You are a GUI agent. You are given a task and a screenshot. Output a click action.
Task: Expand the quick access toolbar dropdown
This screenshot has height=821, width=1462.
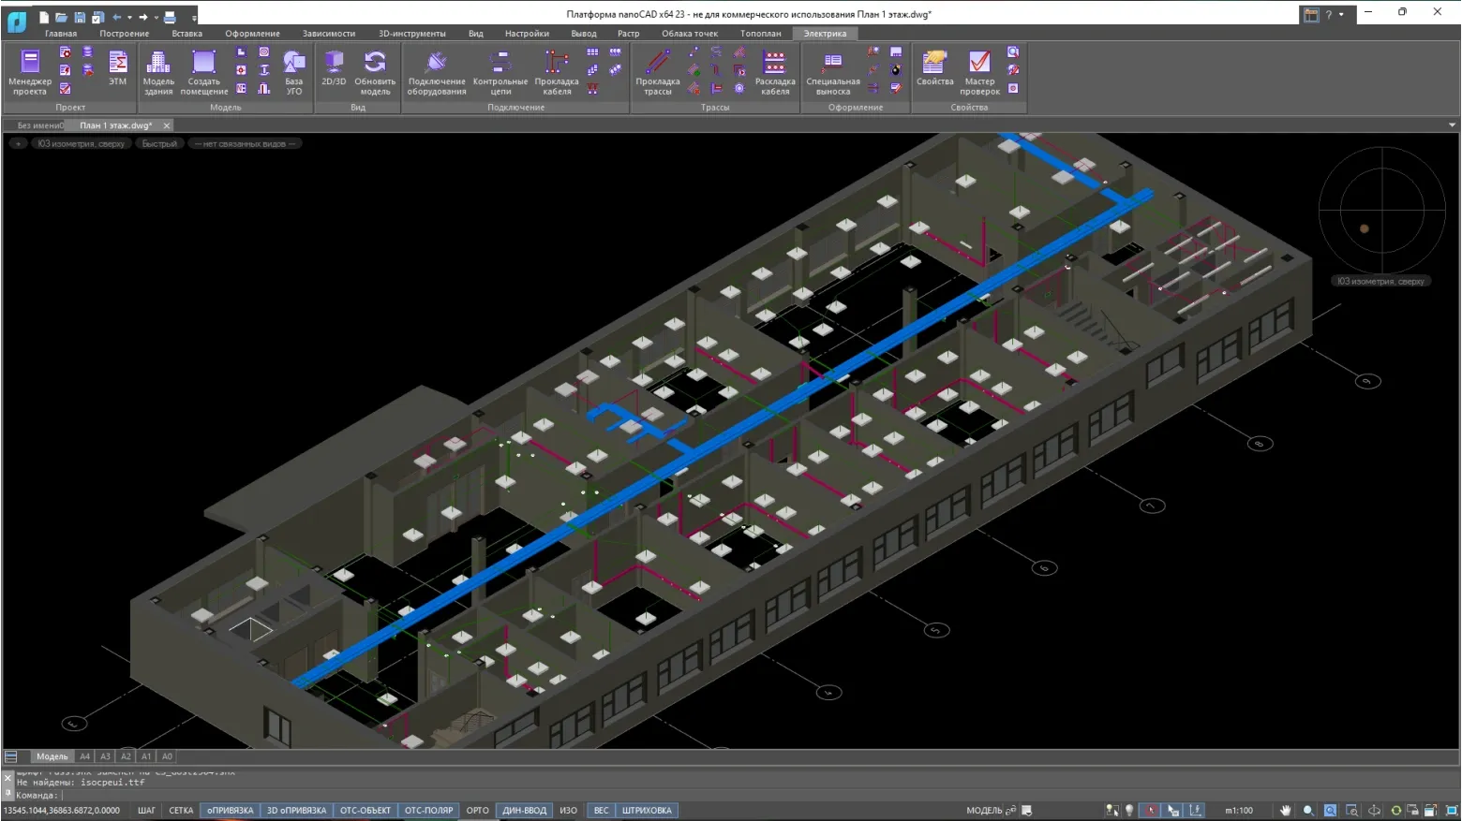[194, 17]
